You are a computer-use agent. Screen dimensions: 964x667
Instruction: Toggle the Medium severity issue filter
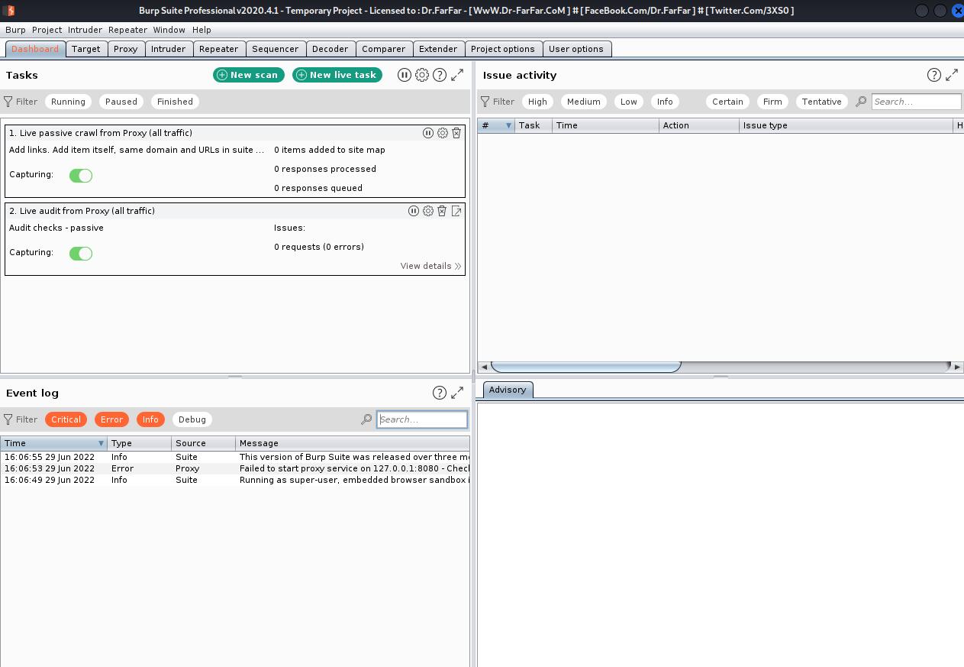pos(584,102)
